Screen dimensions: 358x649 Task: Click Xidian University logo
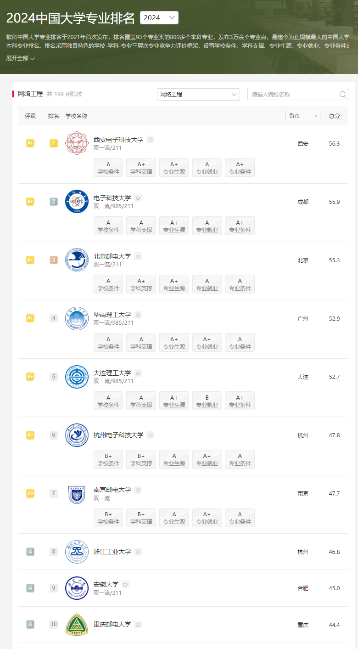(x=77, y=143)
